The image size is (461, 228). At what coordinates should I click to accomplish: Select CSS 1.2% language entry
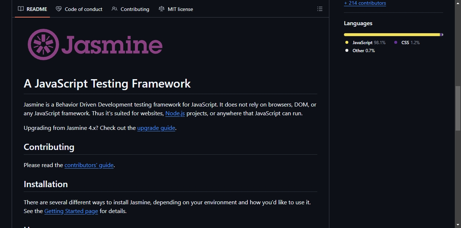click(407, 43)
